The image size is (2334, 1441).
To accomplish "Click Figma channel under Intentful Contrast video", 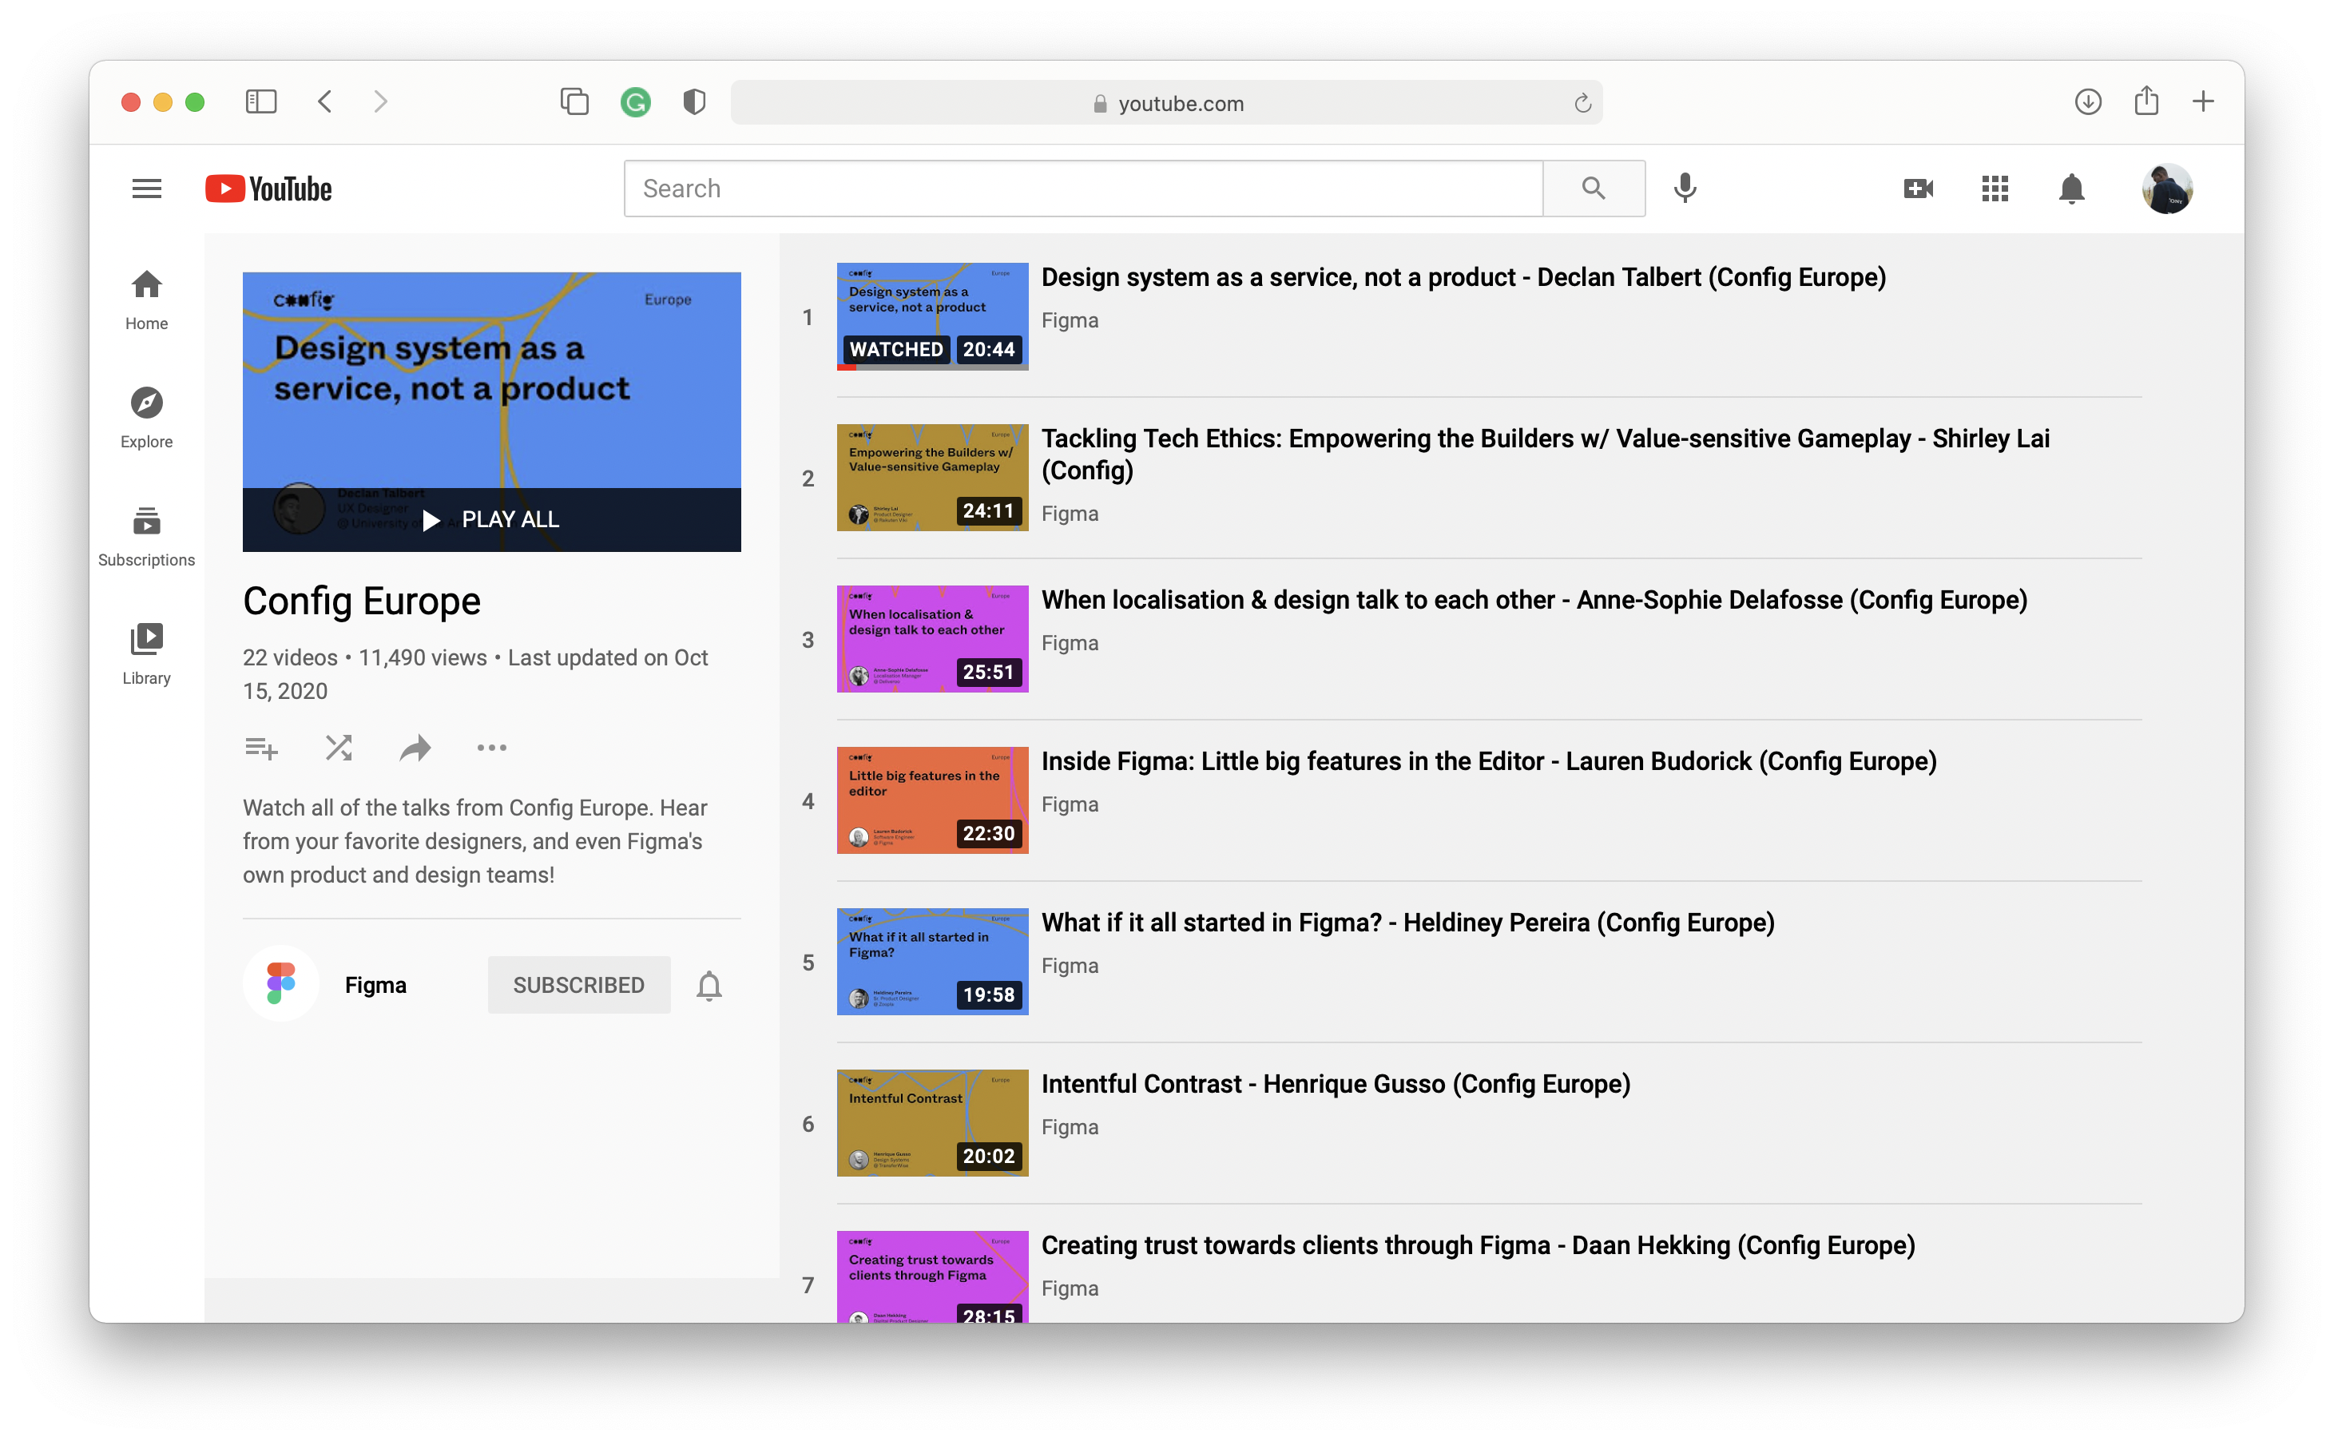I will click(x=1070, y=1127).
